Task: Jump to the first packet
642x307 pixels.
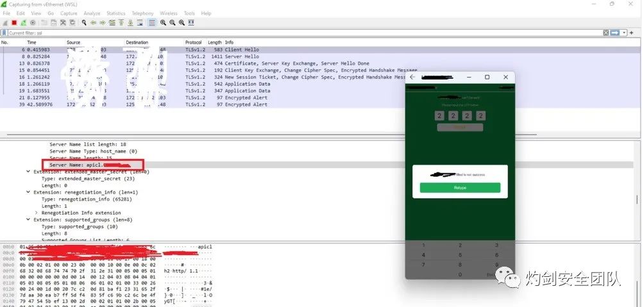Action: pyautogui.click(x=121, y=23)
